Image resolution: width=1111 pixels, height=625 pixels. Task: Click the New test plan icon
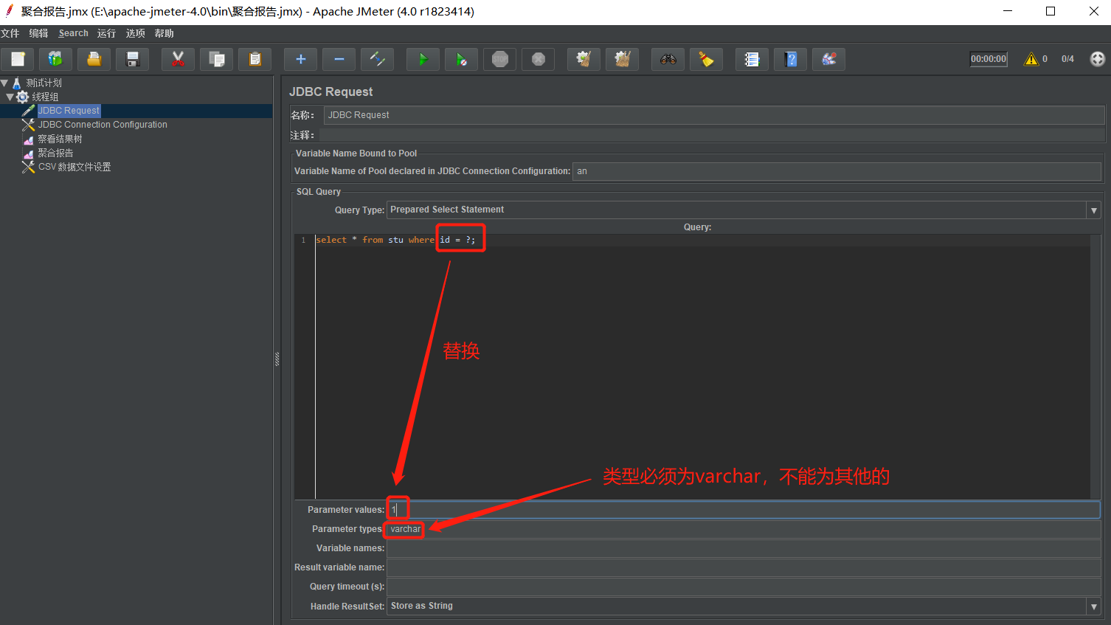click(18, 59)
